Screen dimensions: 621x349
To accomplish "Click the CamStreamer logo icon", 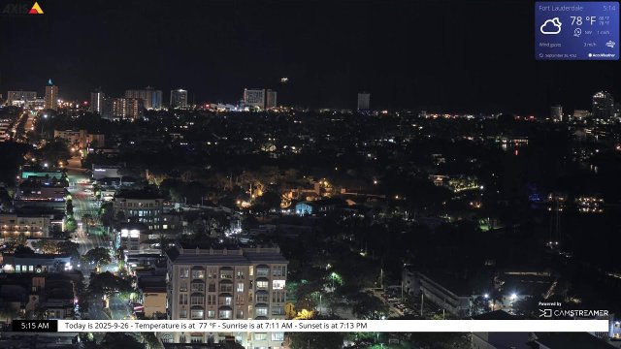I will click(x=545, y=313).
